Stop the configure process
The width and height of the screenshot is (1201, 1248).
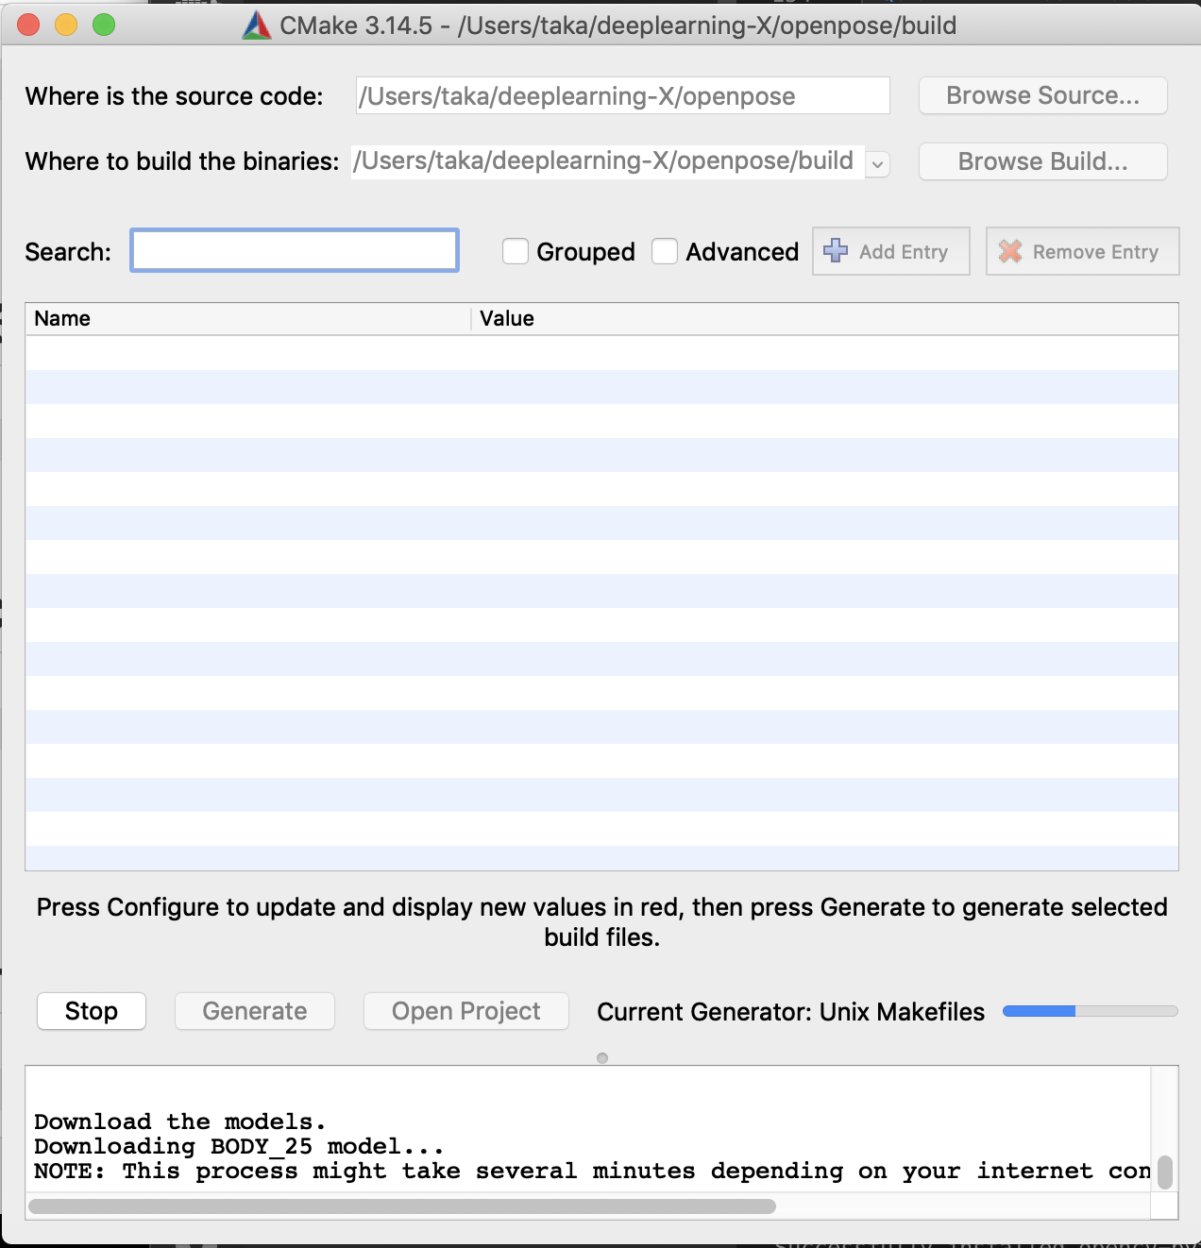click(x=92, y=1011)
